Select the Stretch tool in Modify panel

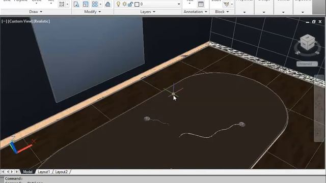[x=76, y=4]
